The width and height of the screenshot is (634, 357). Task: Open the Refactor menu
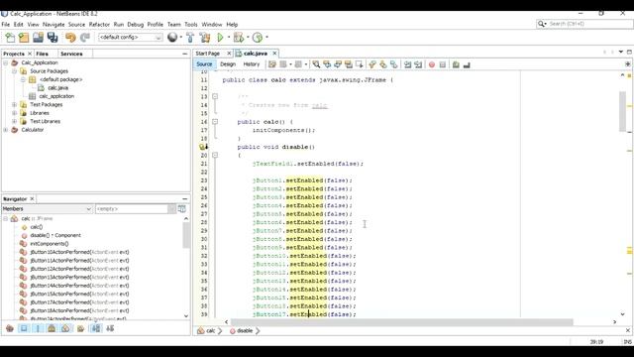(99, 24)
